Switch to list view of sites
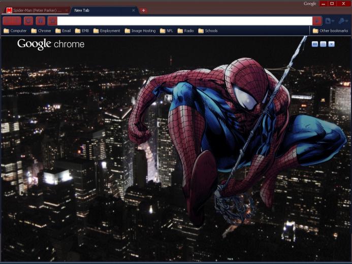The width and height of the screenshot is (352, 264). (x=323, y=44)
